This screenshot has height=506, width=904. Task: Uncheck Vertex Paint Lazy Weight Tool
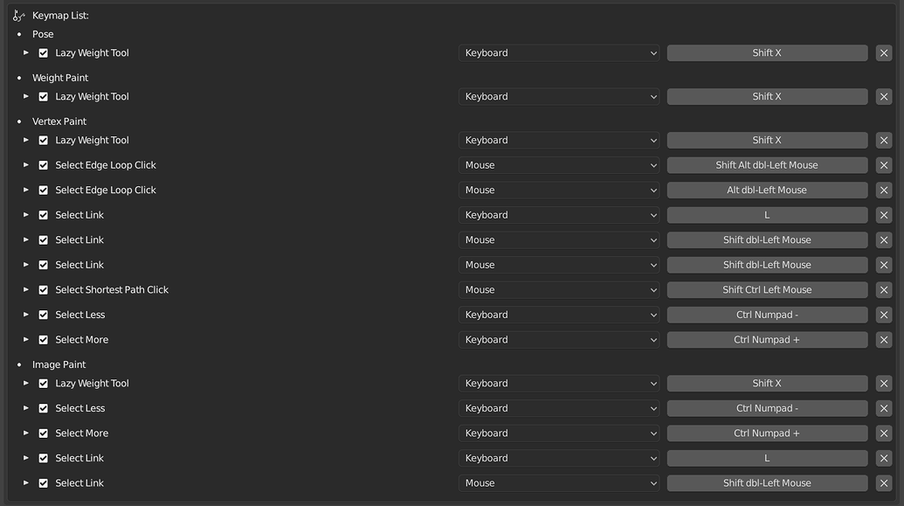tap(44, 140)
